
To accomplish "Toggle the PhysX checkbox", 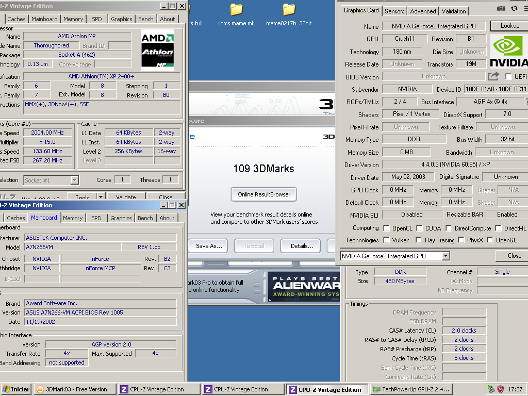I will pyautogui.click(x=461, y=240).
